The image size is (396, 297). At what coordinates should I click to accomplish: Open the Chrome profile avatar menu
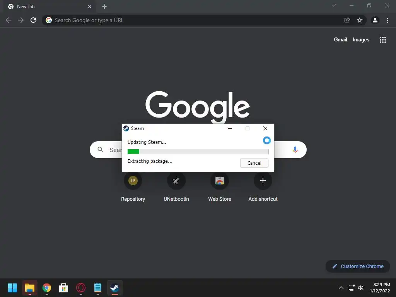tap(375, 20)
